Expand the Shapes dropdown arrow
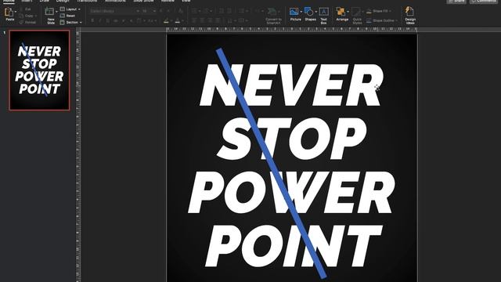Viewport: 501px width, 282px height. point(316,12)
